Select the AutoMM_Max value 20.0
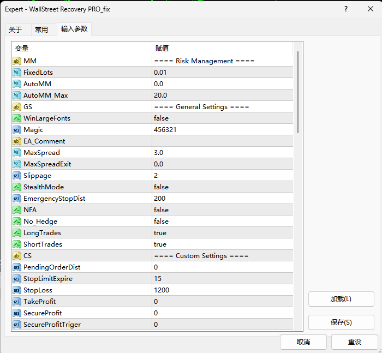382x353 pixels. point(223,95)
